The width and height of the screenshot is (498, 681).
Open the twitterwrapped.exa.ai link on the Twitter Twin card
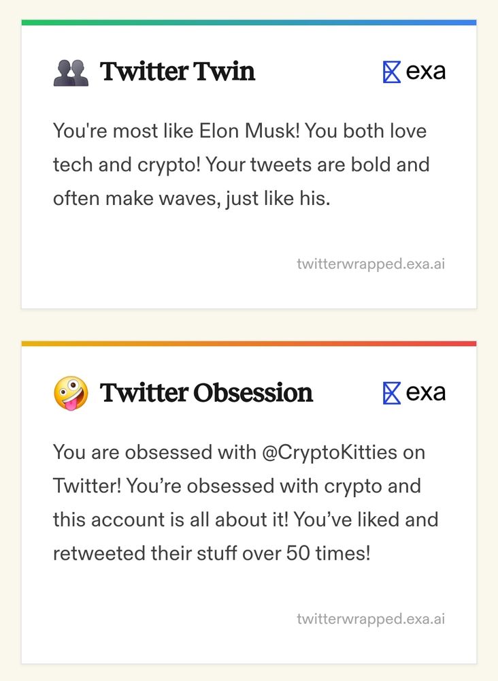pos(371,264)
